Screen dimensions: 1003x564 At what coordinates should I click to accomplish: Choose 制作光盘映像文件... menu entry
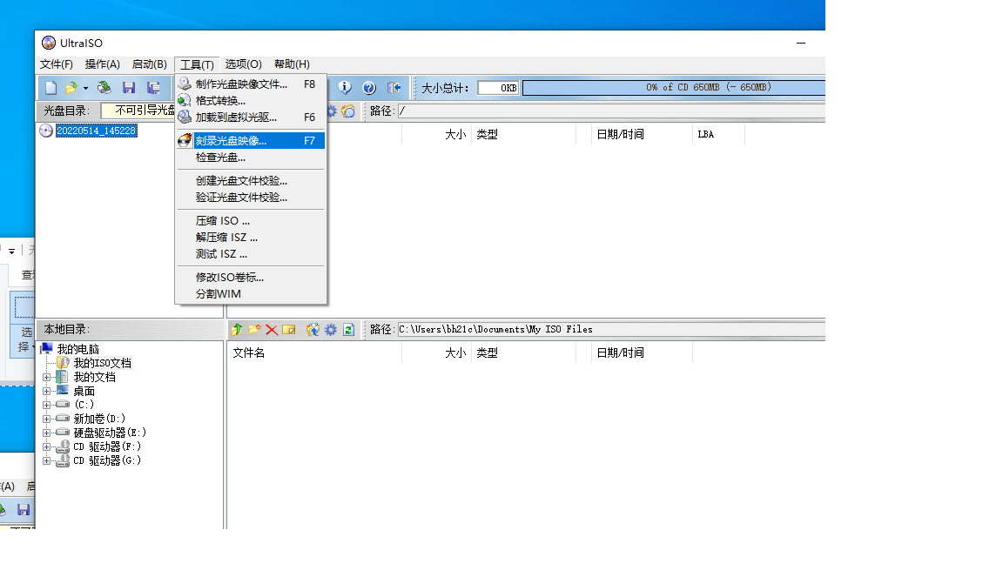(x=251, y=84)
